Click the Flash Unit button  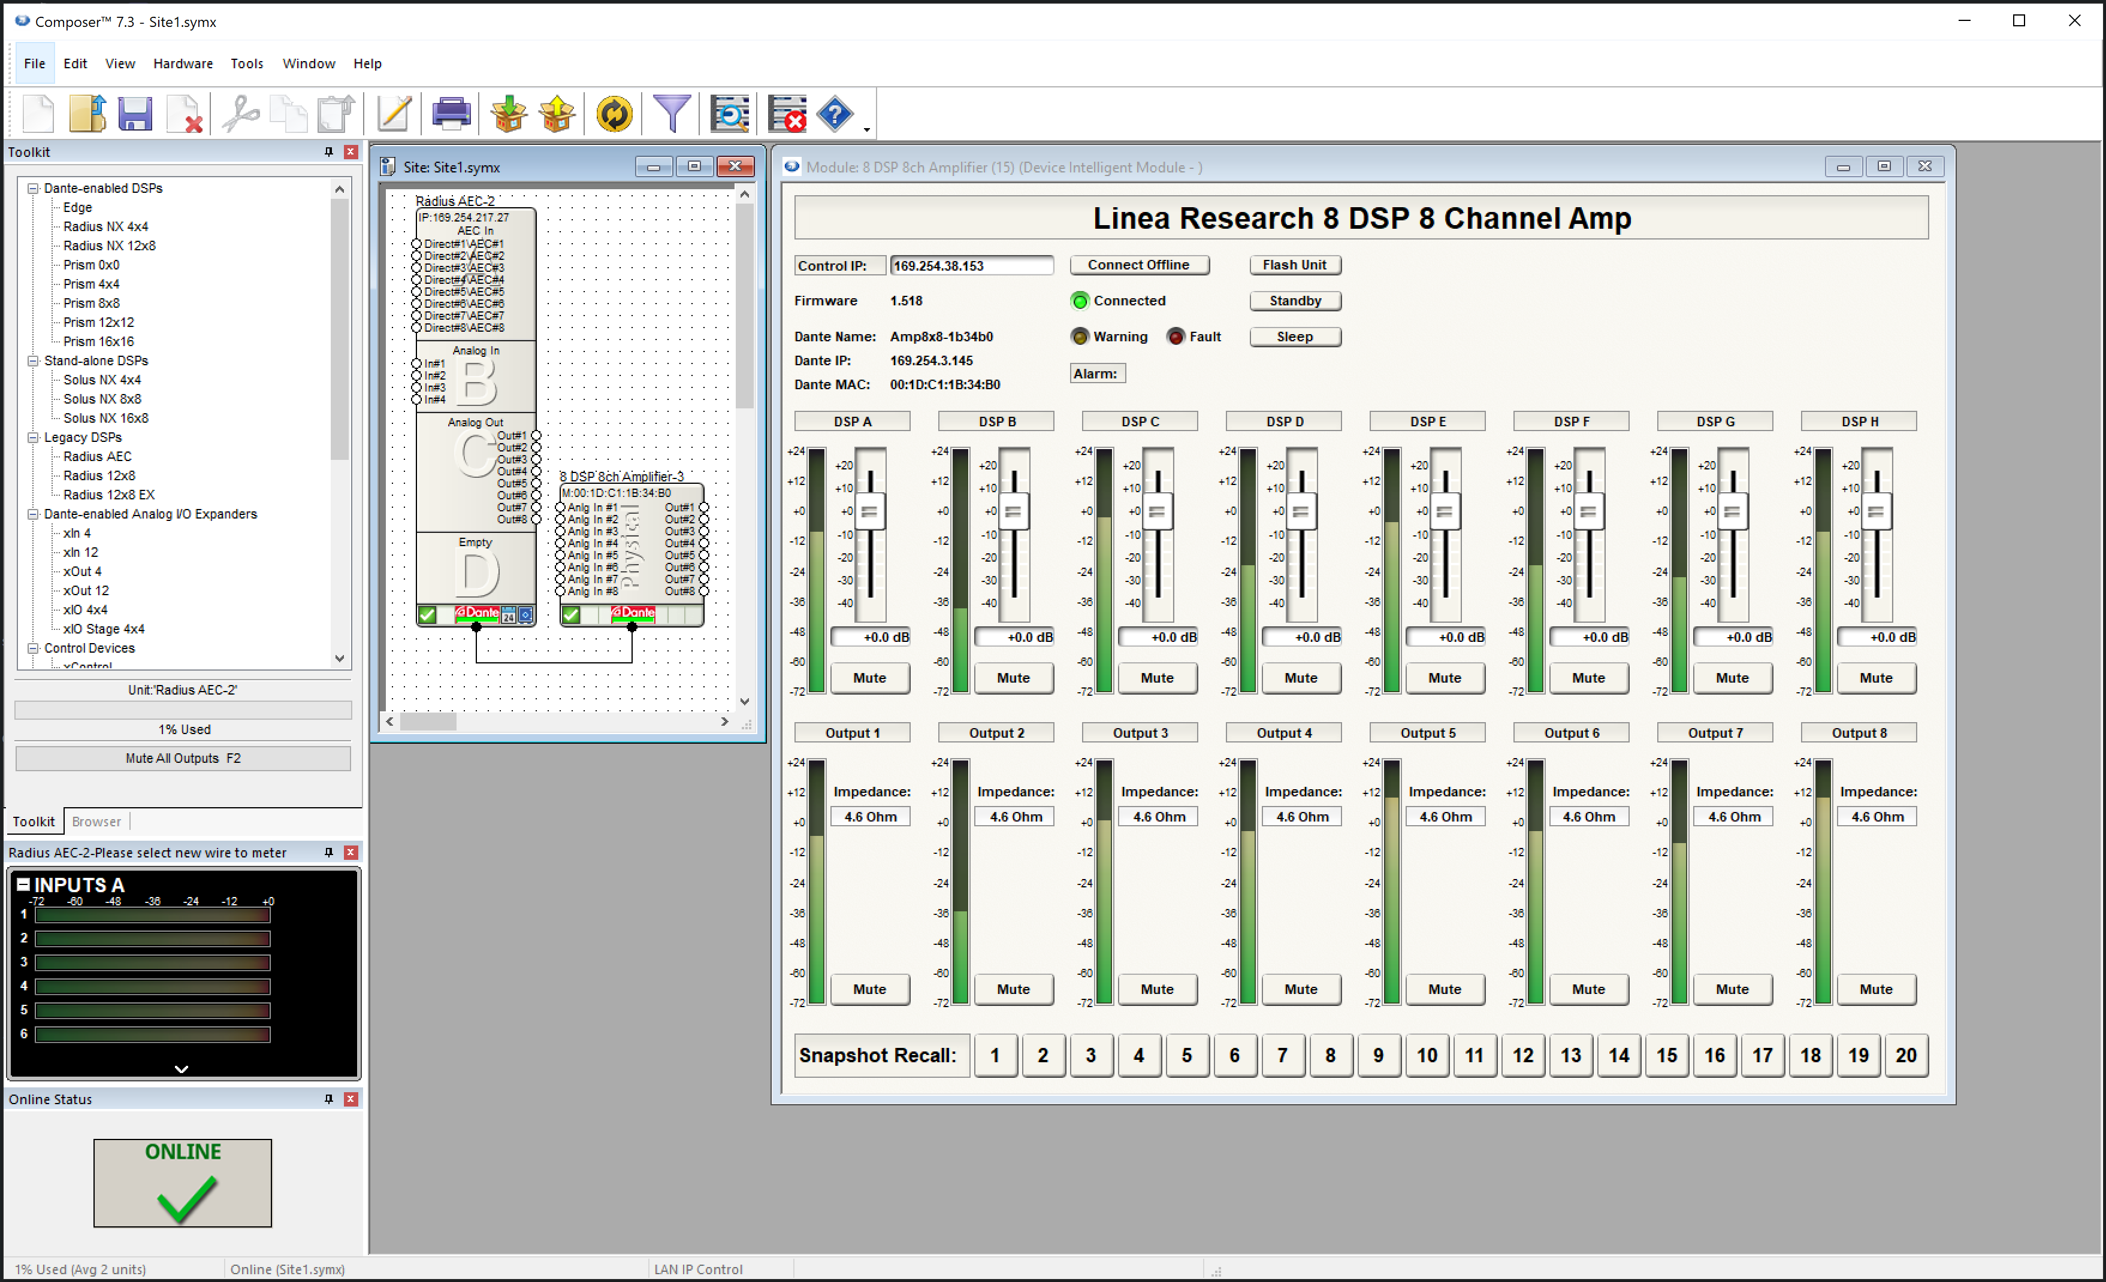(x=1295, y=265)
